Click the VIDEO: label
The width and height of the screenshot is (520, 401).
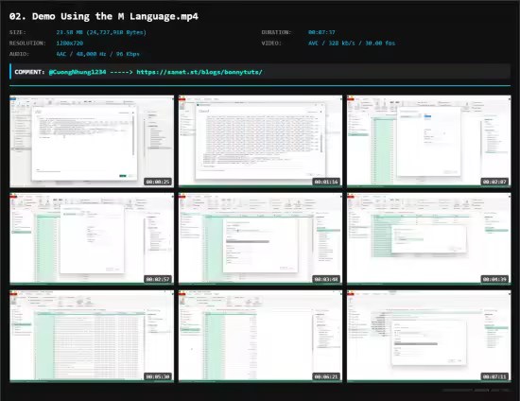[x=271, y=44]
